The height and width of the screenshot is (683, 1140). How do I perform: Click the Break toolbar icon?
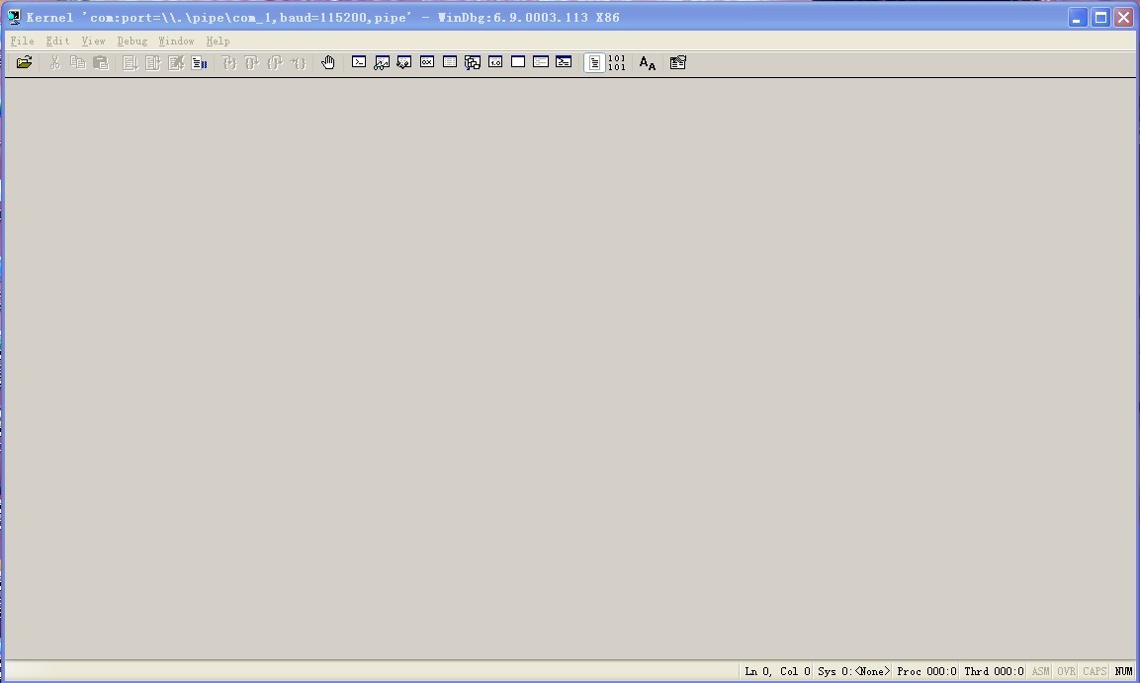199,62
